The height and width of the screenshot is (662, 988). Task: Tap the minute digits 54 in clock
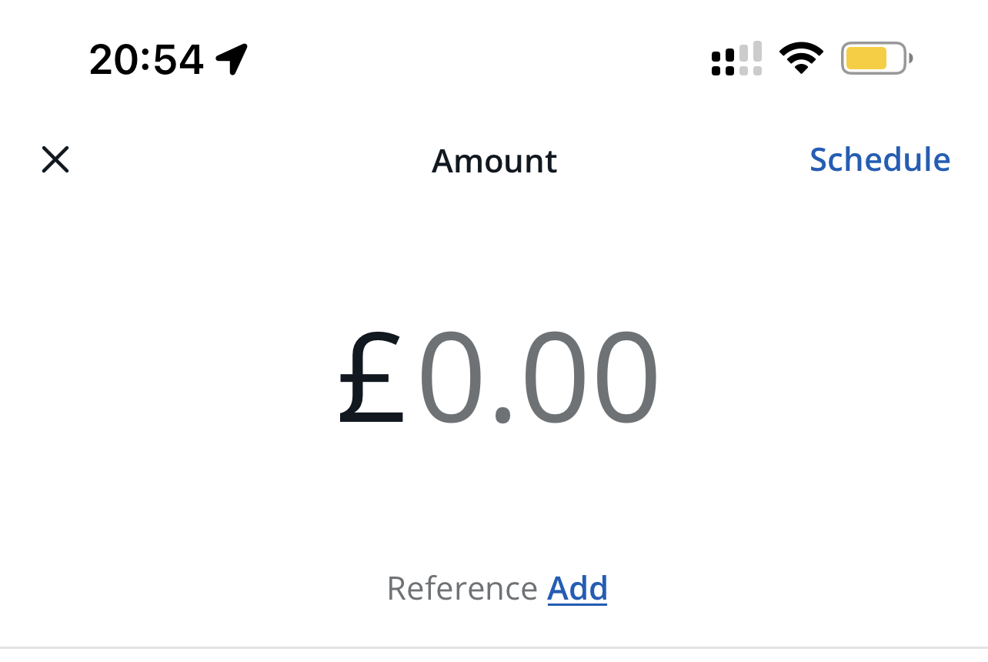click(x=179, y=59)
